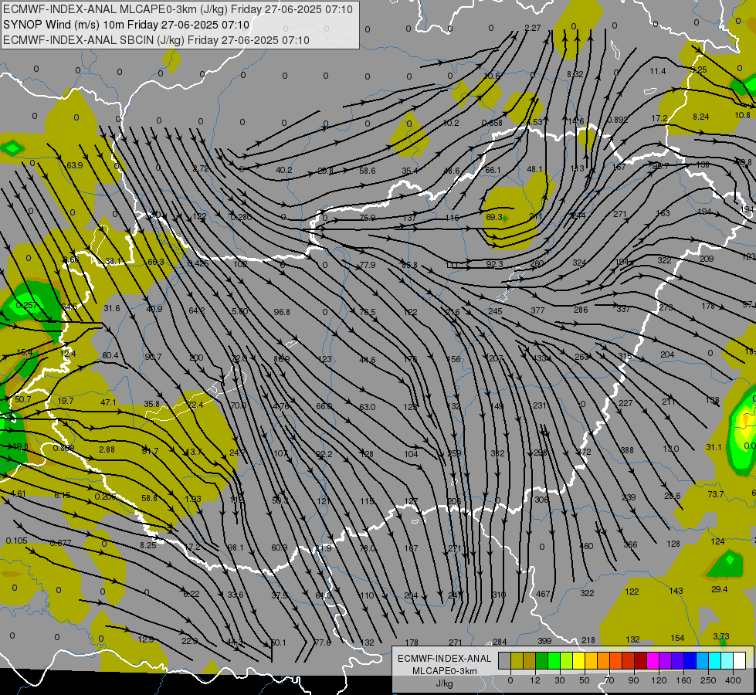756x695 pixels.
Task: Click the map value 11.4
Action: point(658,71)
